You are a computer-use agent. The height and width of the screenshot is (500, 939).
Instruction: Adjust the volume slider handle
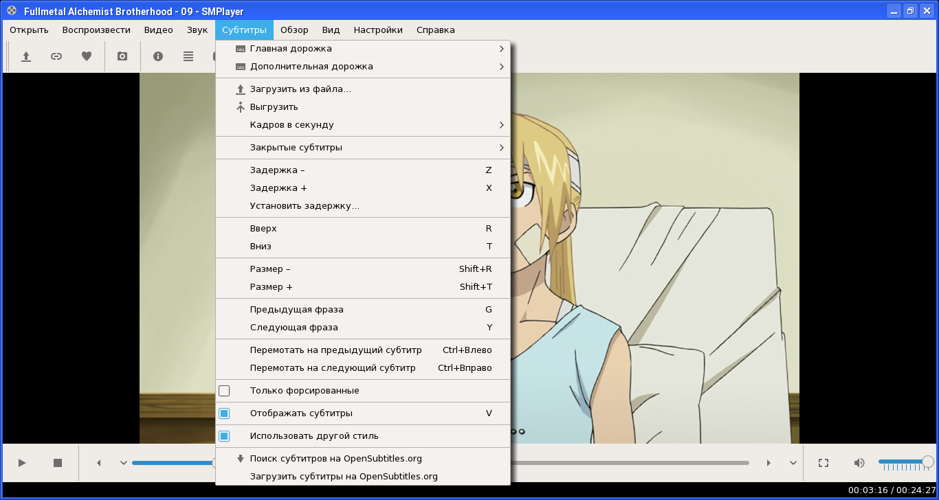point(927,462)
